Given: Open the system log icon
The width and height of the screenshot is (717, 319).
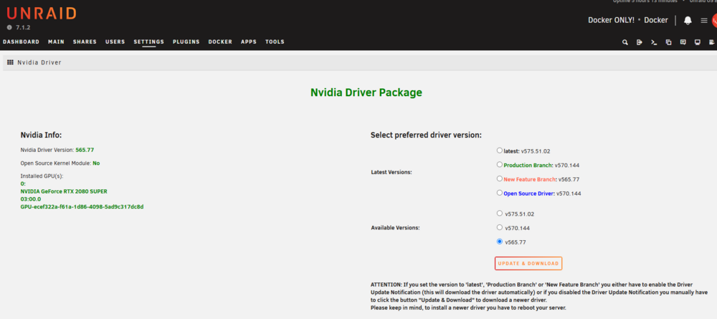Looking at the screenshot, I should coord(711,42).
